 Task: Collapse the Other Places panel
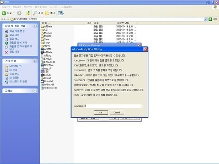[35, 61]
